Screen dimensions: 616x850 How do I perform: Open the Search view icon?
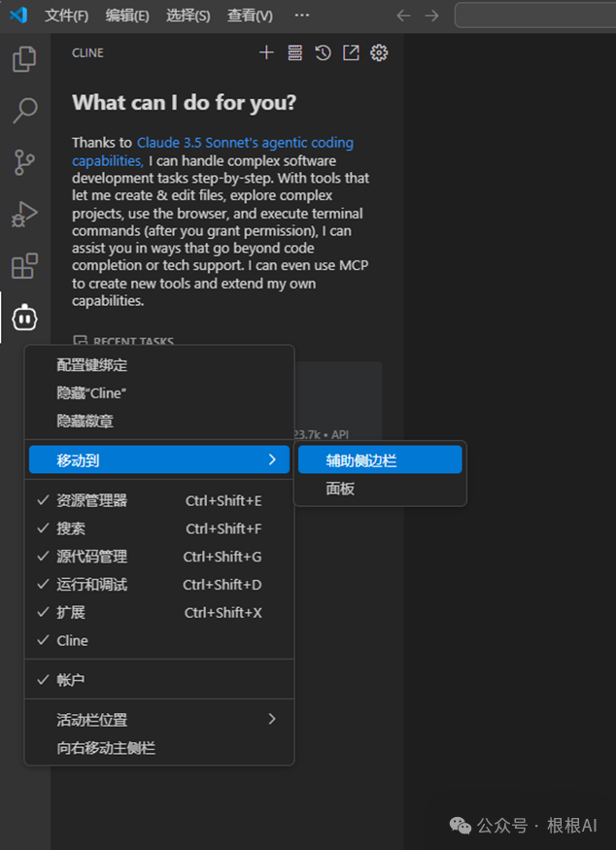(24, 111)
